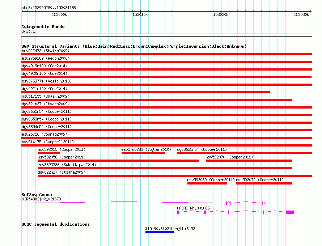Select the nsv517155 (Shaikh2009) variant label

46,96
